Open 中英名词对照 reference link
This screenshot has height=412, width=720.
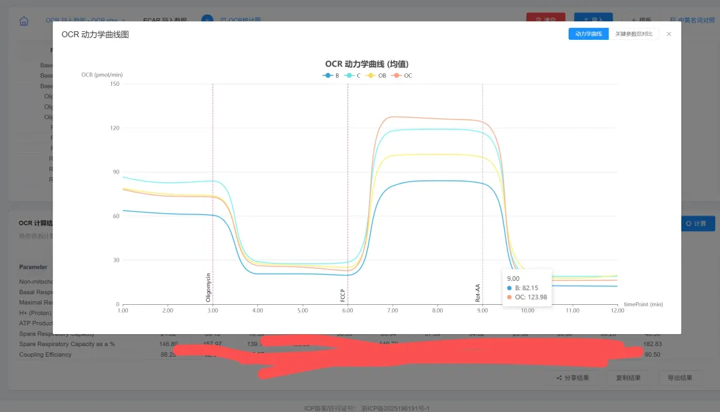[x=692, y=21]
